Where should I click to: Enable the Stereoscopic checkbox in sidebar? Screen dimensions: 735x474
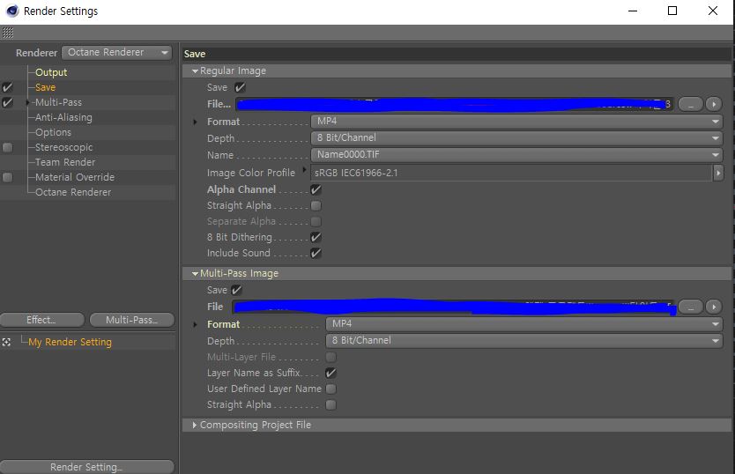[8, 148]
